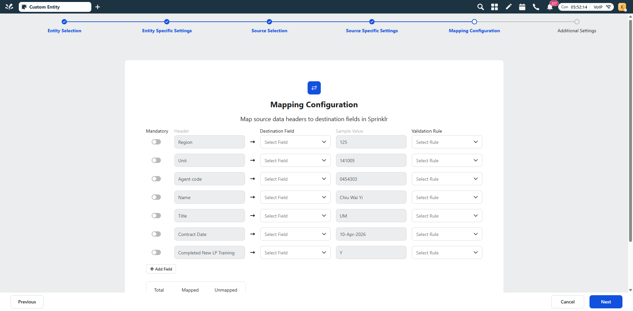The height and width of the screenshot is (311, 633).
Task: Click the Add Field button
Action: click(x=161, y=269)
